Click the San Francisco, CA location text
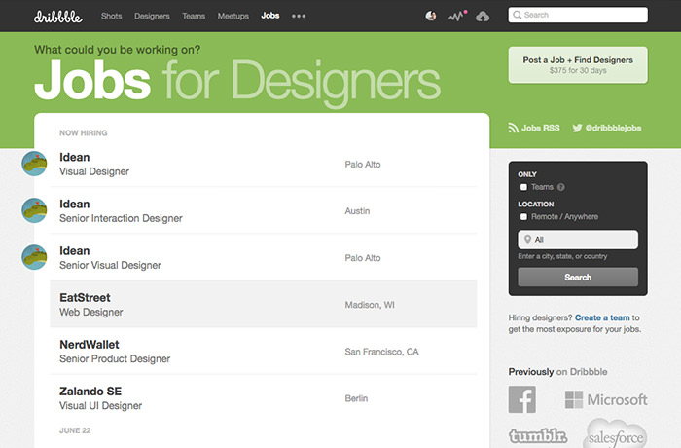 [x=381, y=352]
